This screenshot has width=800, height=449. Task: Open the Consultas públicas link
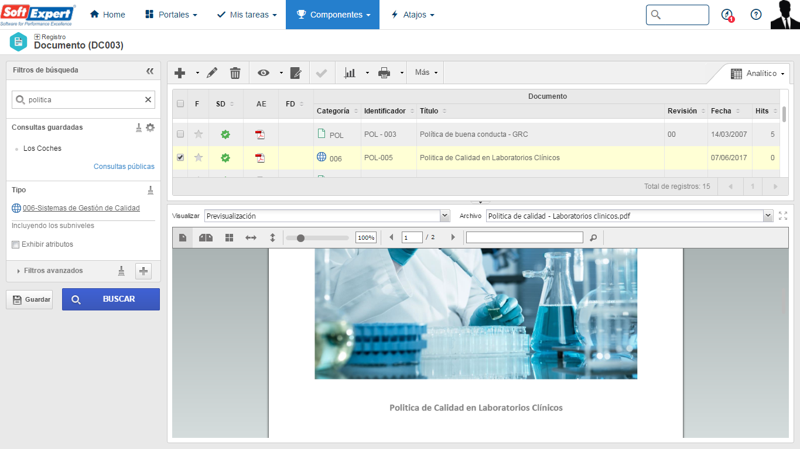pyautogui.click(x=124, y=167)
